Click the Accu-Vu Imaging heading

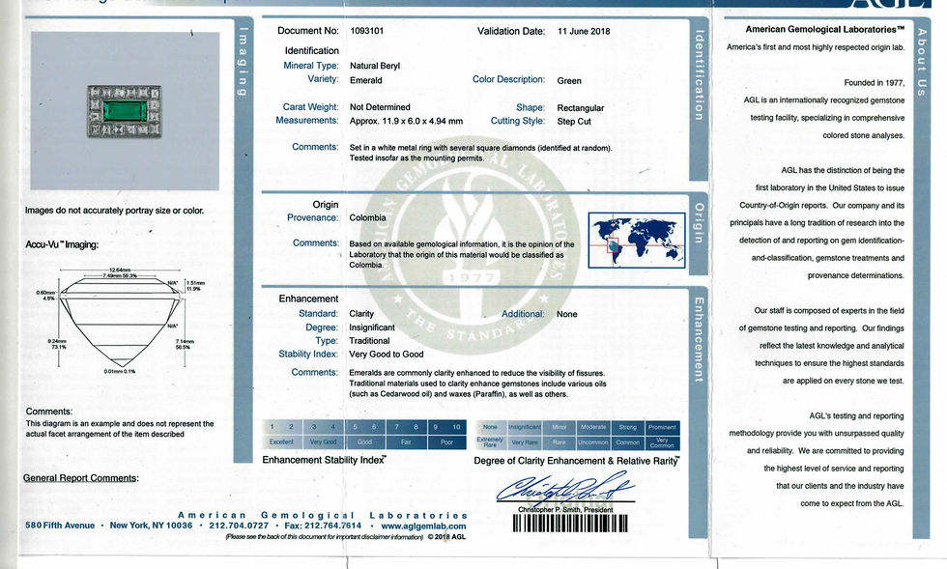pyautogui.click(x=62, y=245)
